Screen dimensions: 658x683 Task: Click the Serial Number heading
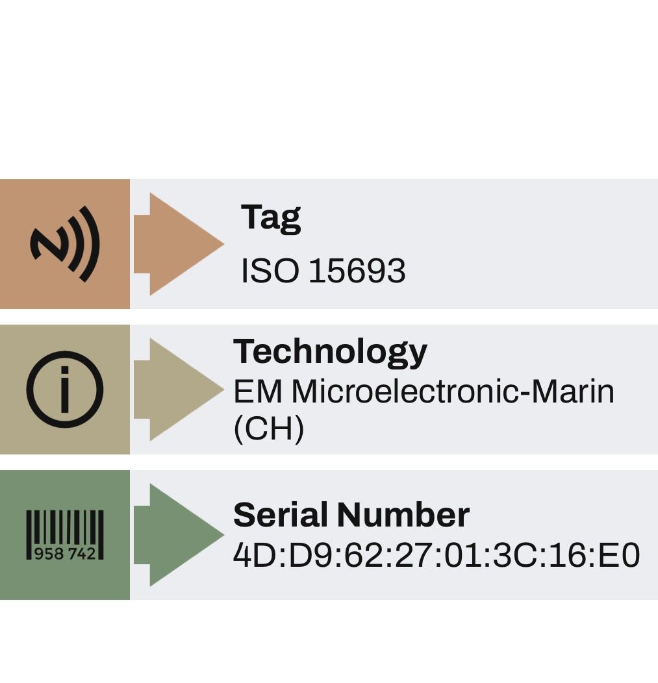[x=351, y=515]
